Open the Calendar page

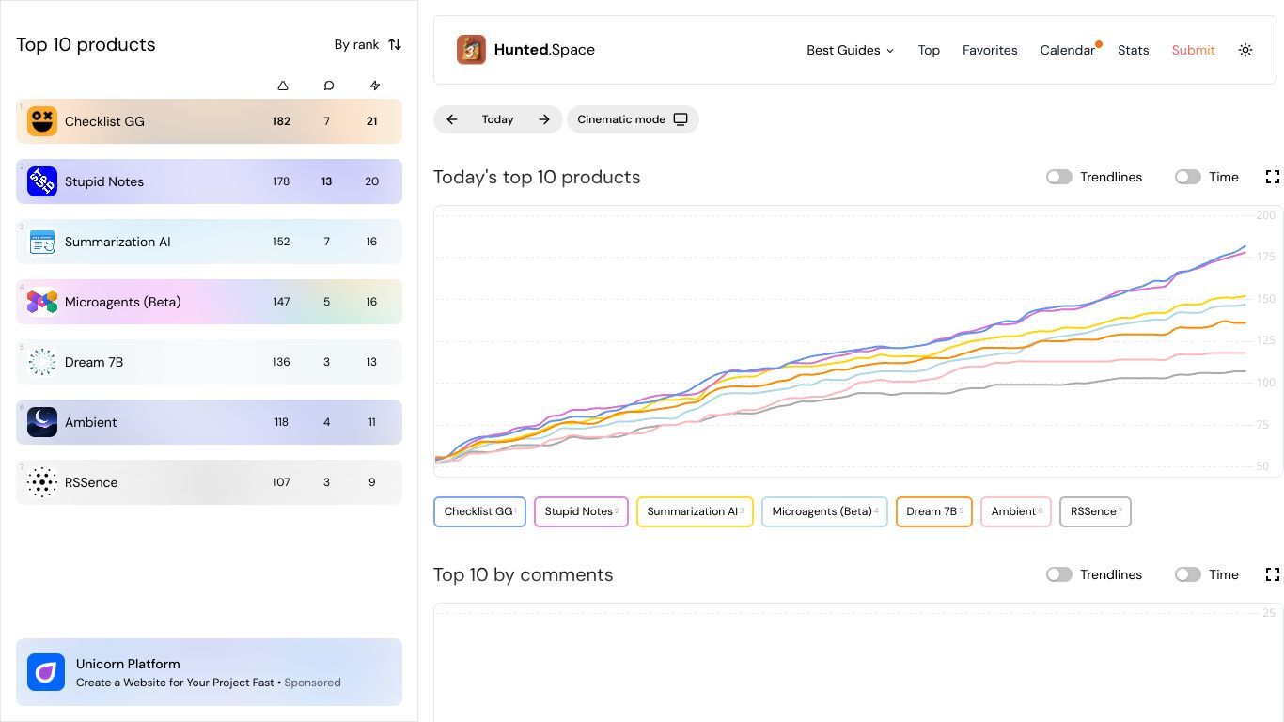1067,50
